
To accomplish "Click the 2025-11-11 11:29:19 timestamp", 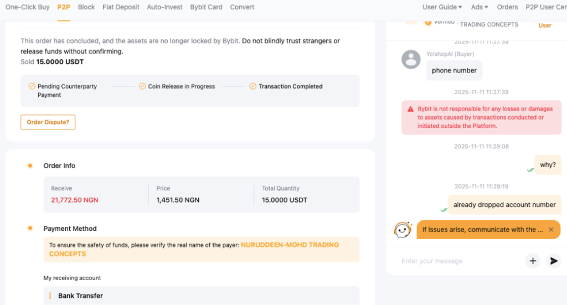I will 481,187.
